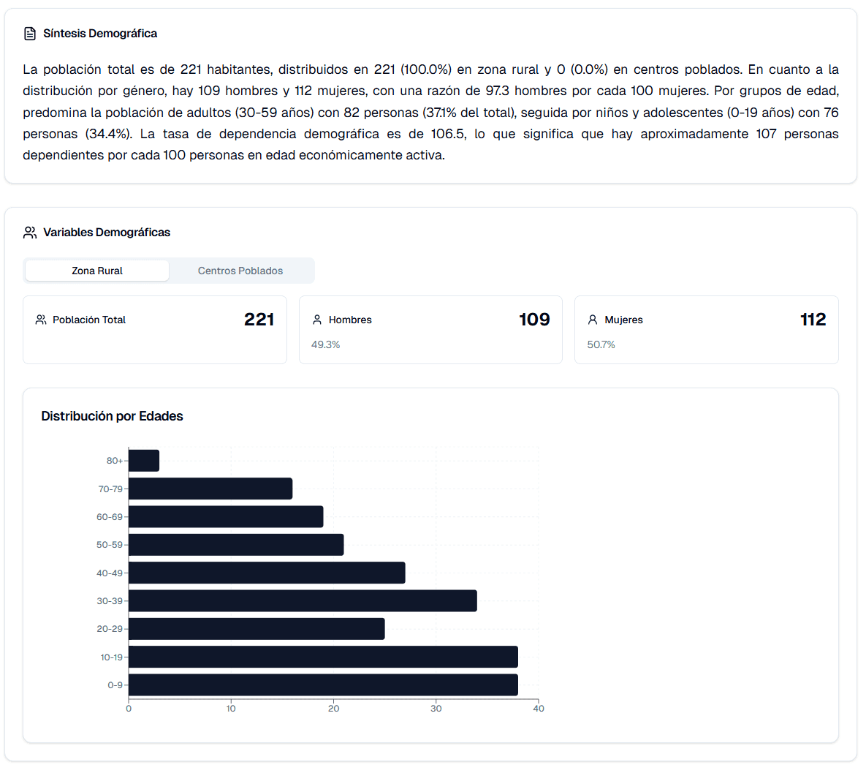Click the 20-29 age group bar
This screenshot has height=773, width=866.
pos(257,629)
